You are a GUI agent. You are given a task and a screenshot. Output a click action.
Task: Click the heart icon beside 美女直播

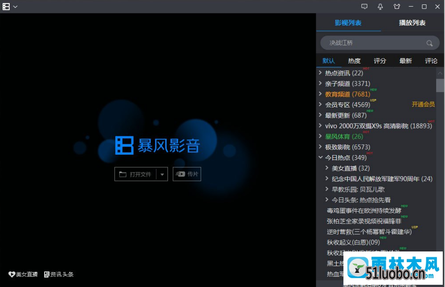pos(12,274)
